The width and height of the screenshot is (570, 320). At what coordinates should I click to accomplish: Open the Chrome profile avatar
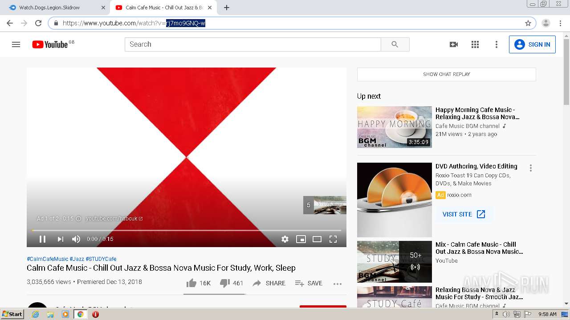click(x=546, y=23)
